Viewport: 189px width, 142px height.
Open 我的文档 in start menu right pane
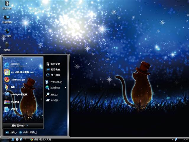coord(53,64)
